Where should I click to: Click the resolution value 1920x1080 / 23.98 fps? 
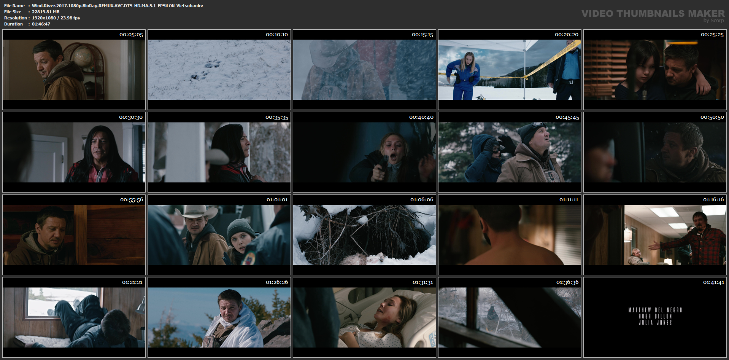pyautogui.click(x=56, y=18)
